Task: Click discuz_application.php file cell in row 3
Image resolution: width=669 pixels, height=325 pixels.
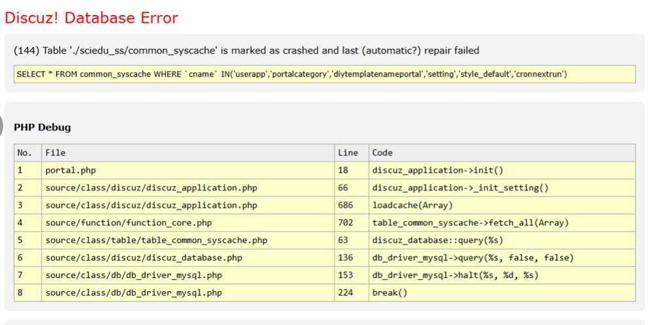Action: pyautogui.click(x=188, y=206)
